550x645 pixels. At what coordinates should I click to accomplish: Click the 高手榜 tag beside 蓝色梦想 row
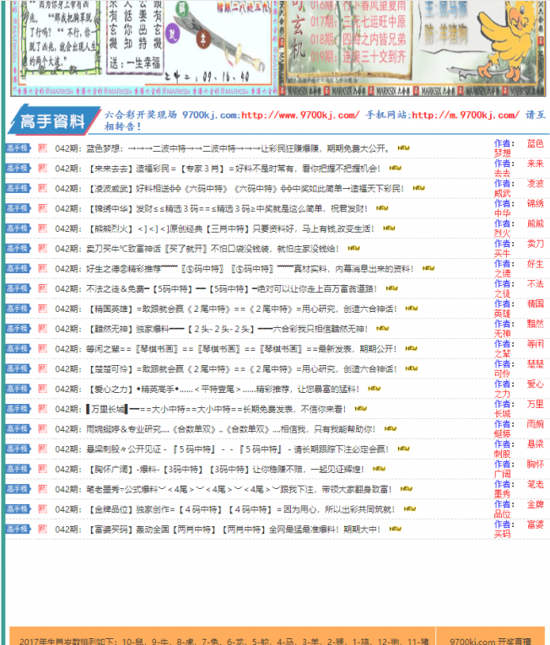pos(18,148)
